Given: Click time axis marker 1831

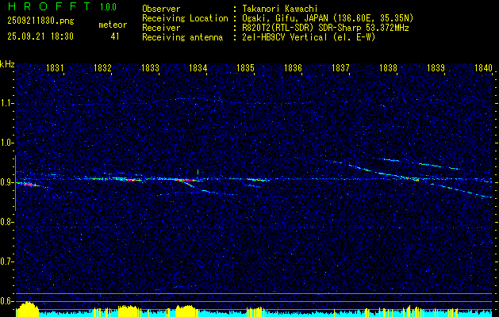Looking at the screenshot, I should pos(55,68).
